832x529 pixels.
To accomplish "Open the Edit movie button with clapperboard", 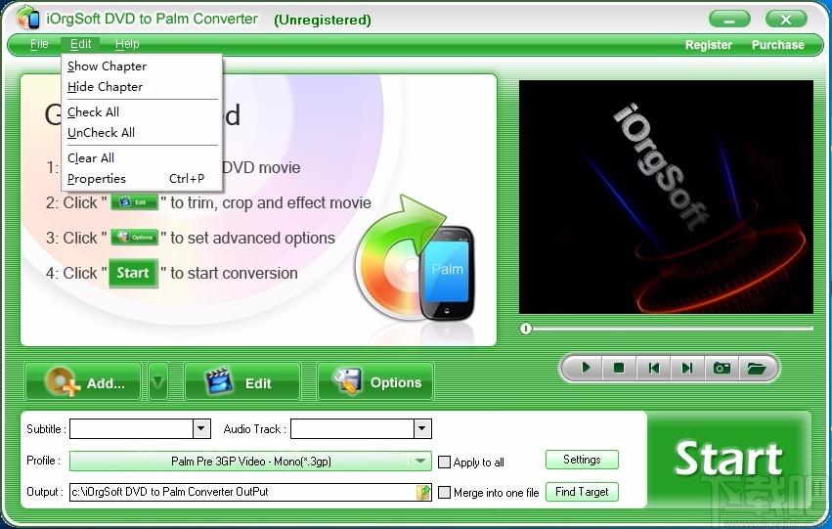I will coord(242,381).
